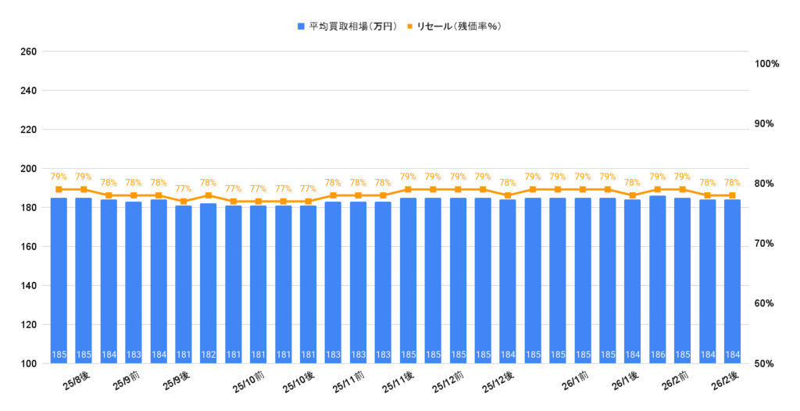The height and width of the screenshot is (411, 800).
Task: Click the x-axis label 25/12前
Action: click(x=448, y=382)
